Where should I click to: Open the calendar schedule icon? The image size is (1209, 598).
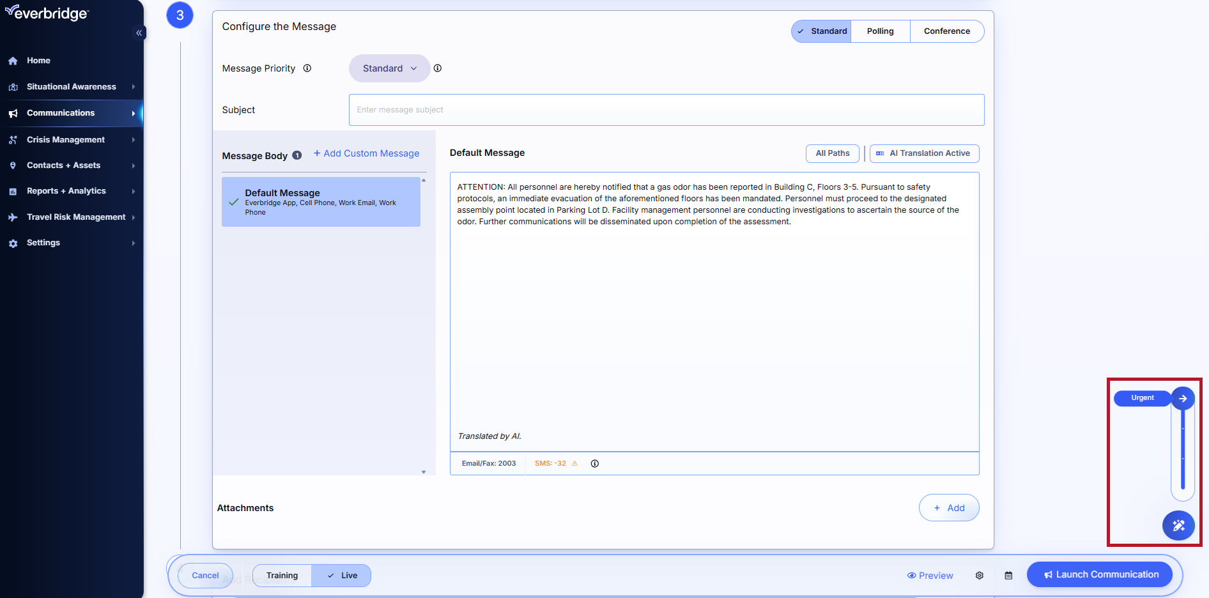1008,576
